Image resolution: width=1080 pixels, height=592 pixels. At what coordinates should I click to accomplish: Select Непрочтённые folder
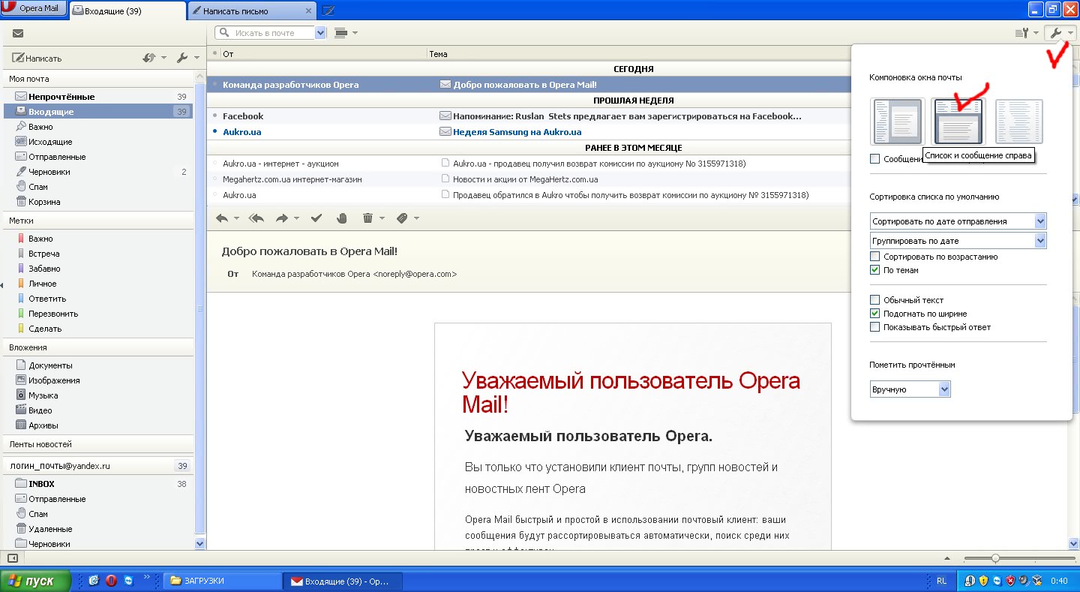(x=97, y=97)
